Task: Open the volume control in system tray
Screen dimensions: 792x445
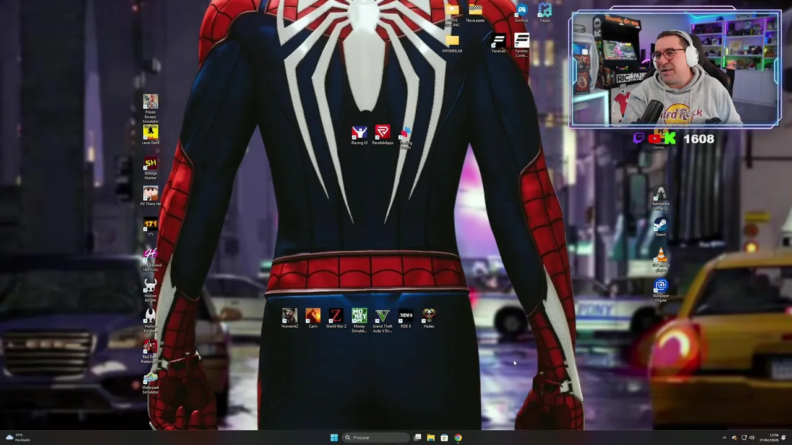Action: click(752, 438)
